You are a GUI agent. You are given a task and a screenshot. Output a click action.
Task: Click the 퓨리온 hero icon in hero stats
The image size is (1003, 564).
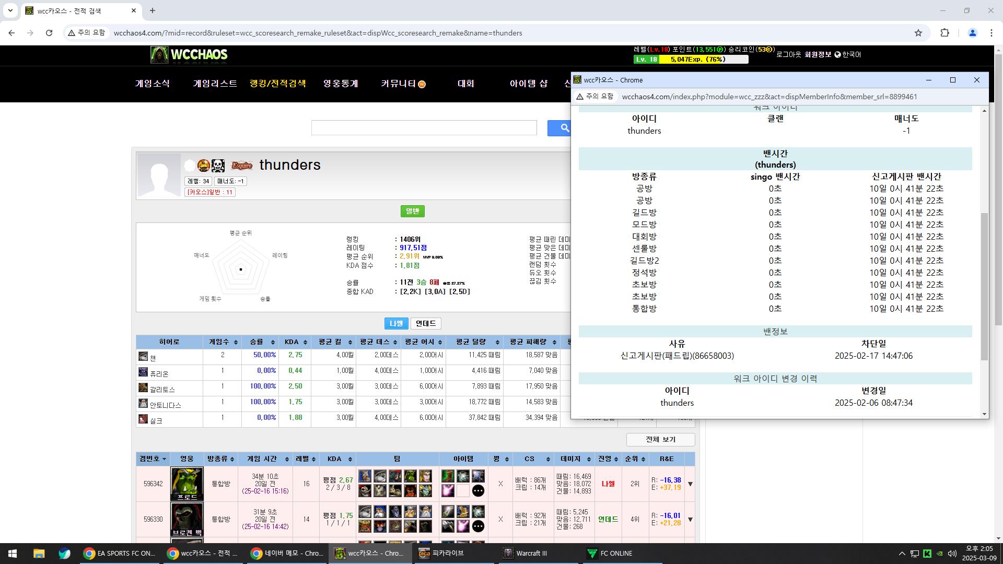click(143, 372)
